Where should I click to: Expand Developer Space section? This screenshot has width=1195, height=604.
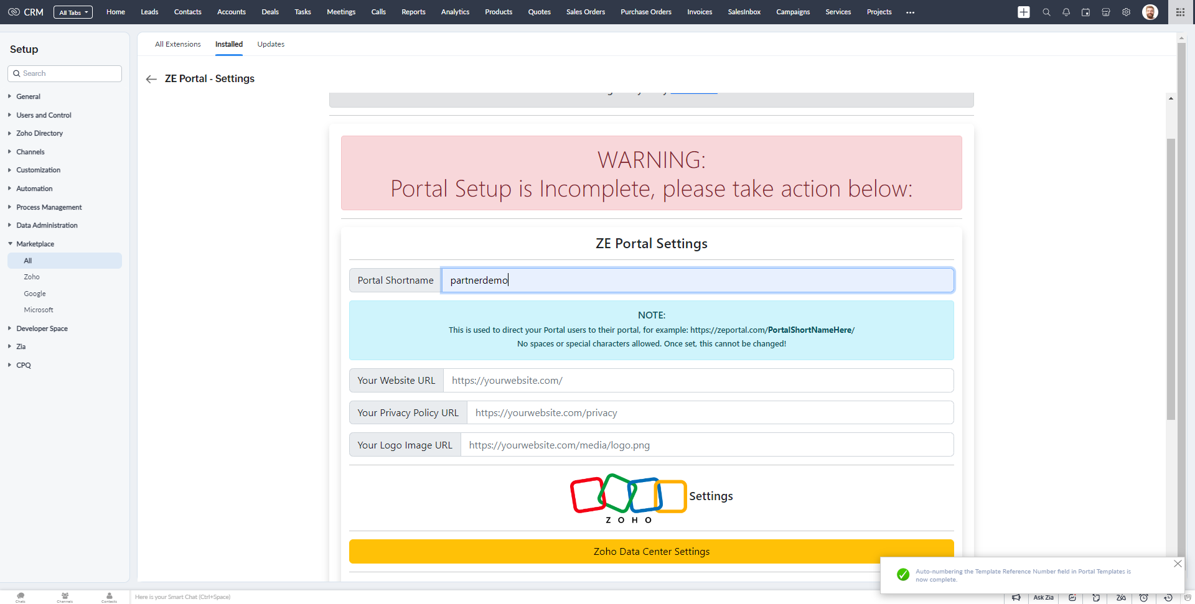tap(42, 328)
